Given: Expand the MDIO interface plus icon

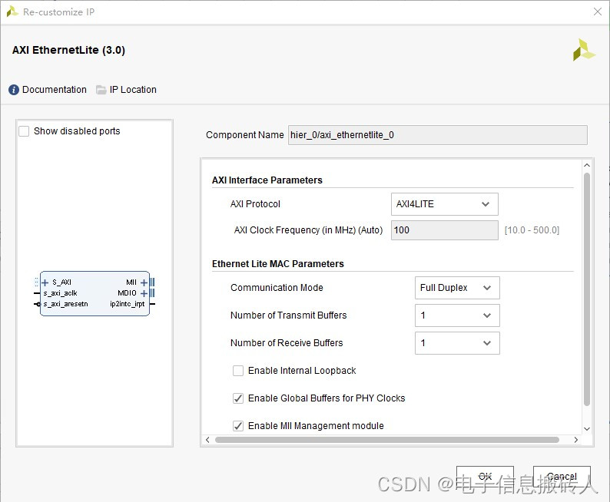Looking at the screenshot, I should click(x=144, y=293).
